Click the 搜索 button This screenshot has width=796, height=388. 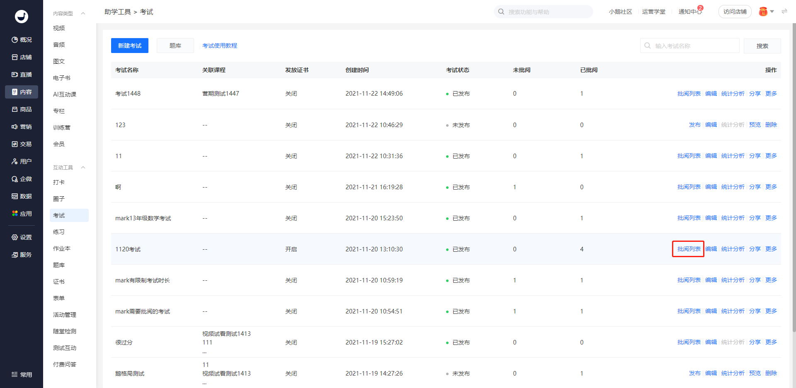click(762, 46)
